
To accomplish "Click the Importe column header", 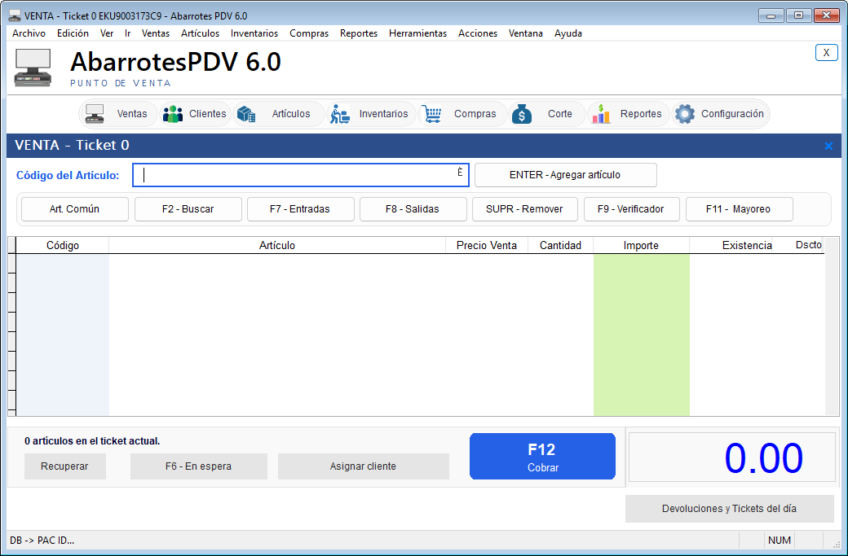I will pos(642,246).
